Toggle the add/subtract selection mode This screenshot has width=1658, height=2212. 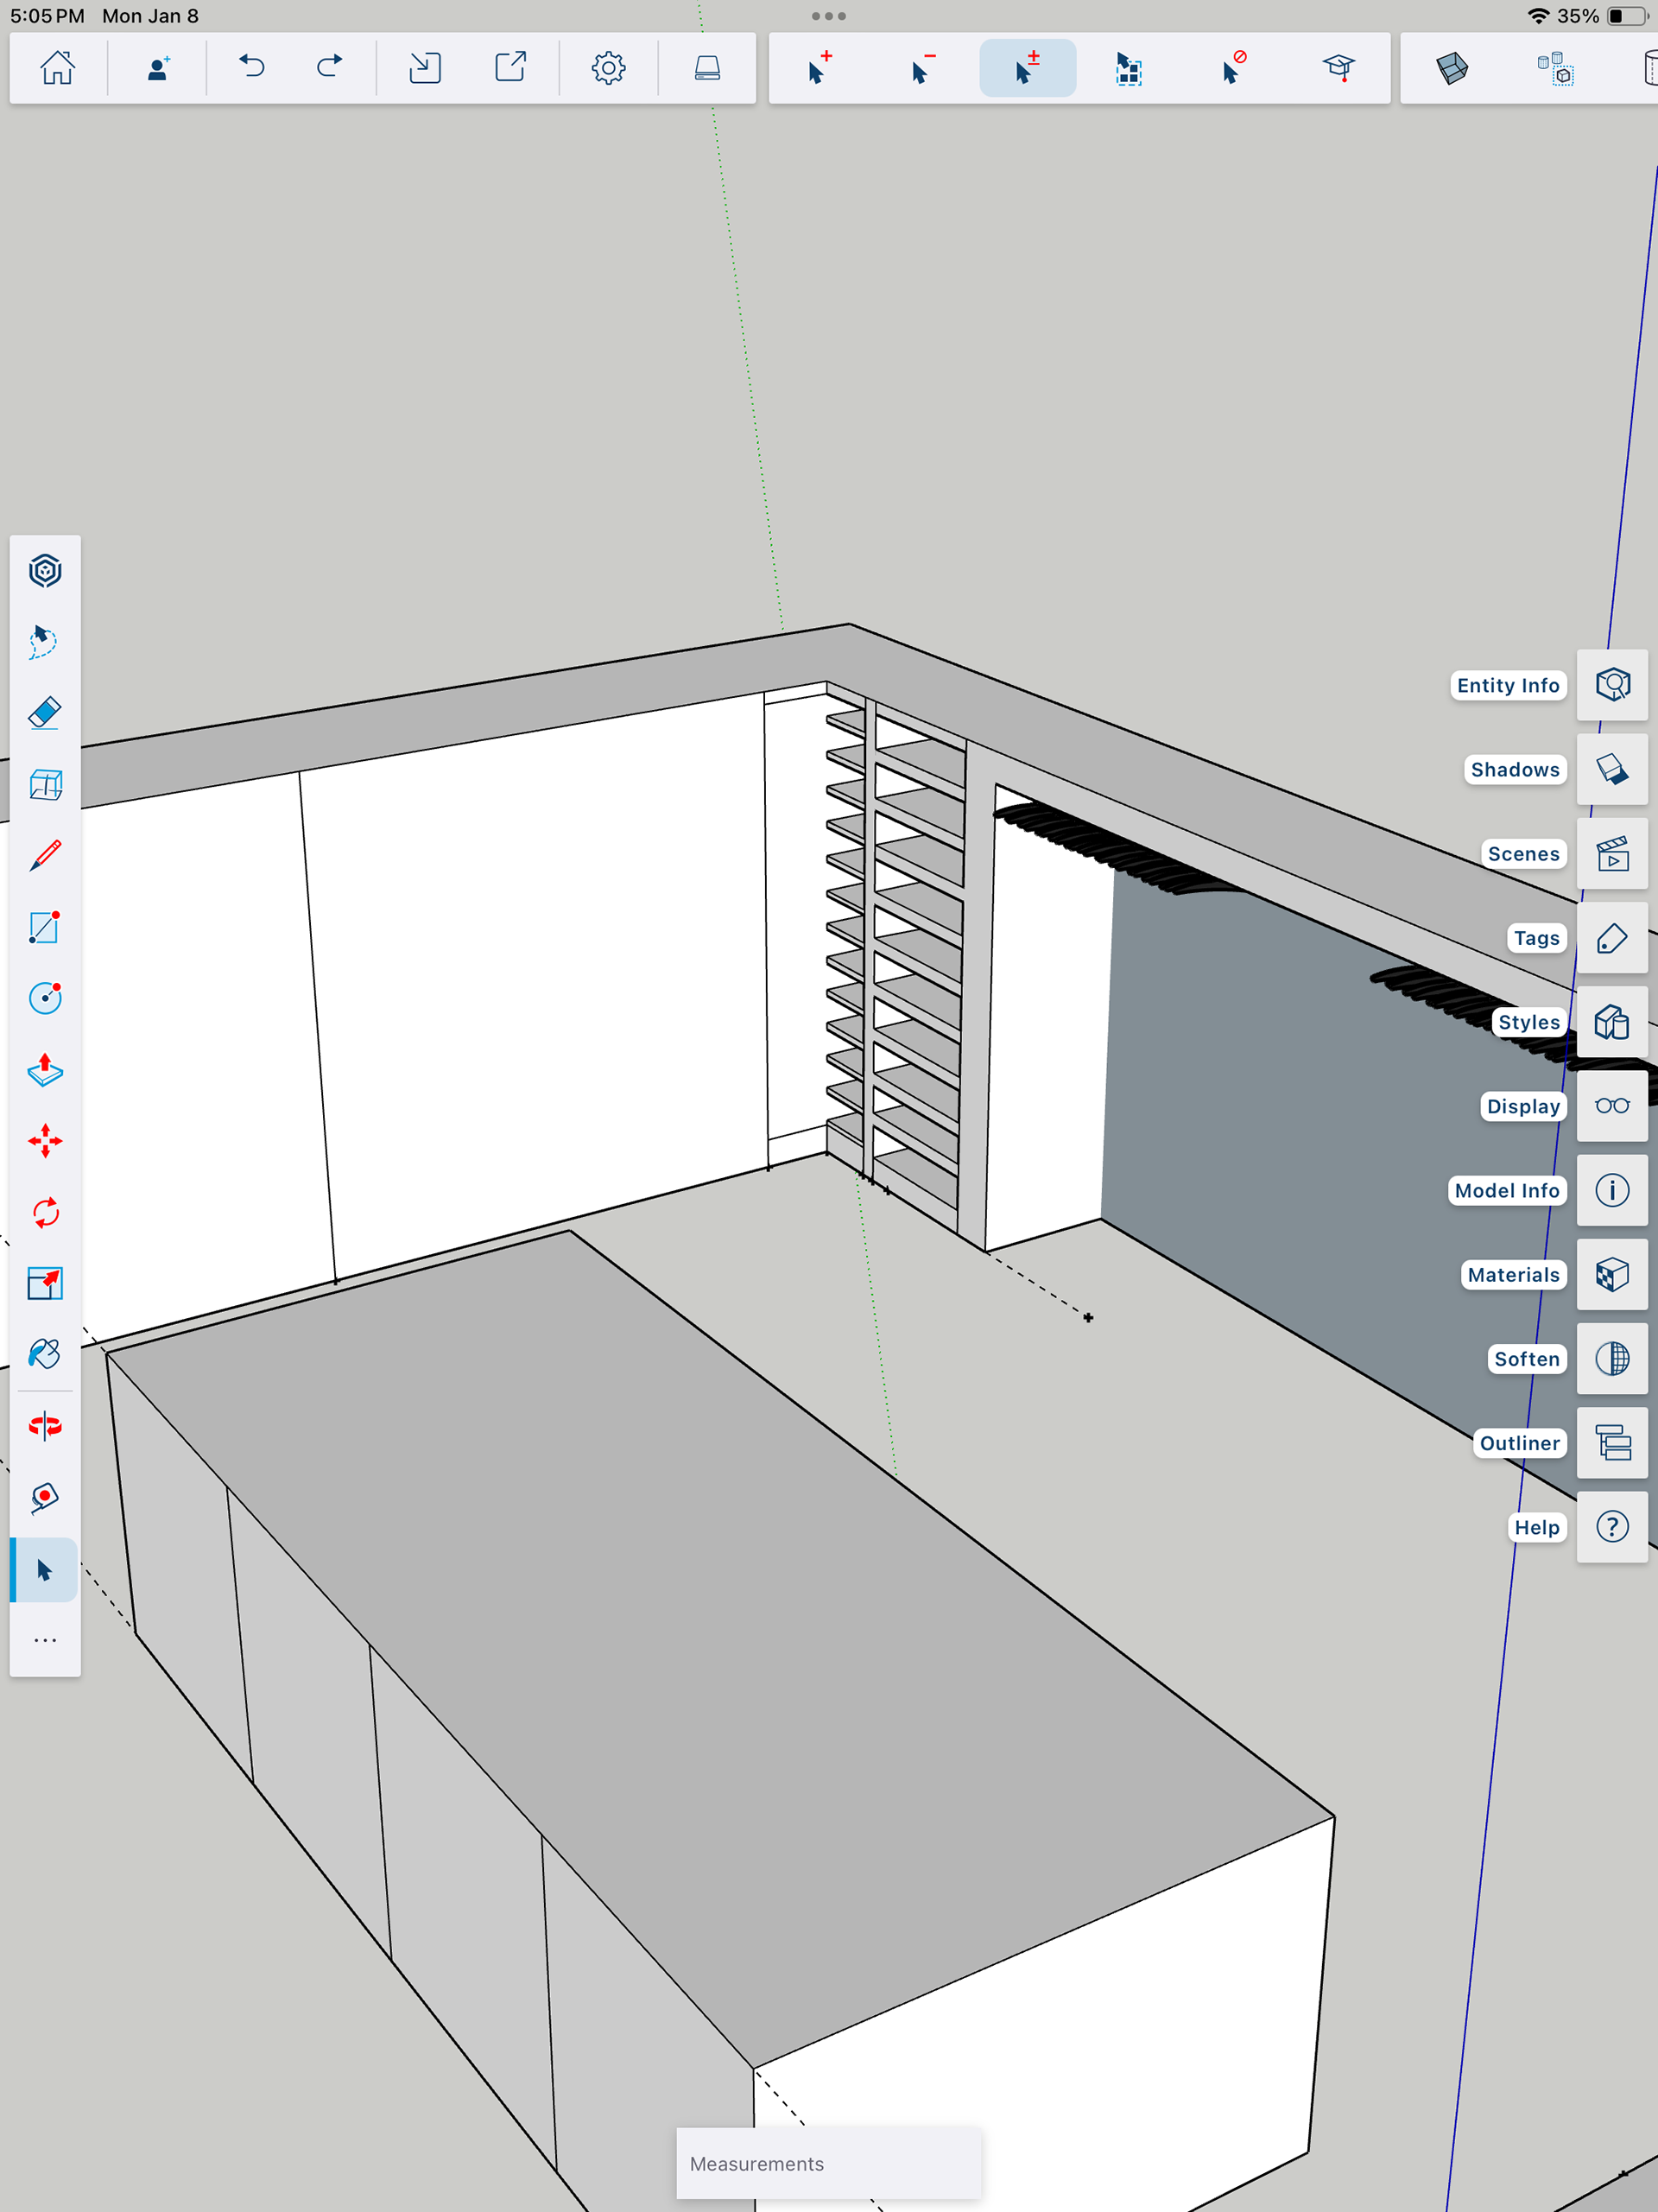pyautogui.click(x=1027, y=68)
